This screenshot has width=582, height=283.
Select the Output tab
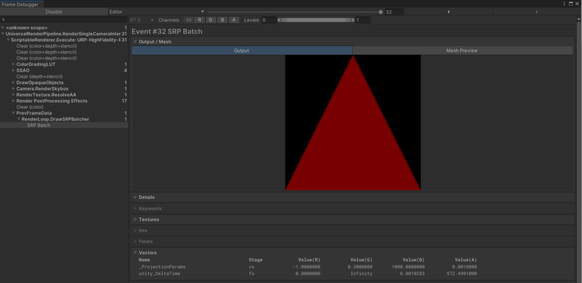click(x=241, y=51)
